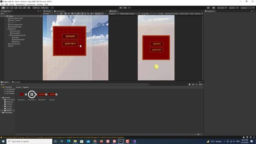Switch to the Console tab
This screenshot has width=256, height=144.
[x=16, y=82]
